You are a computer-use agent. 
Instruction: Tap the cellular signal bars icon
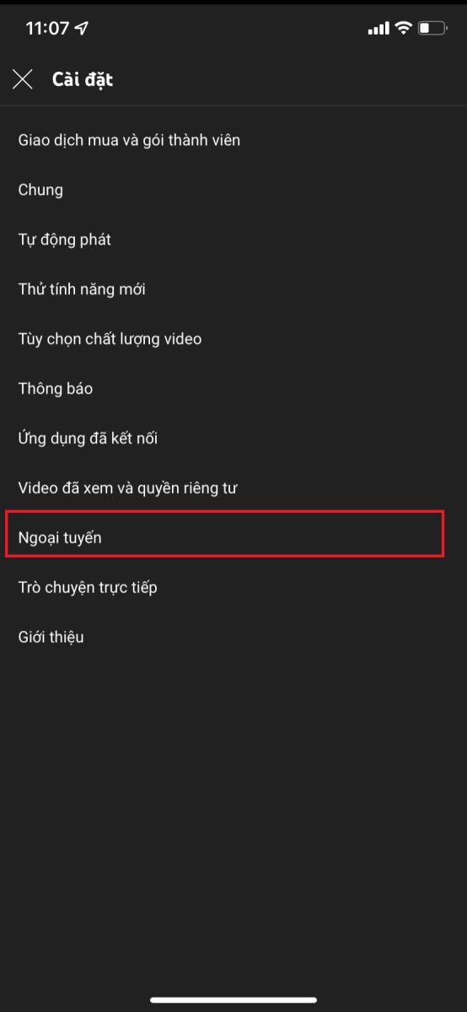point(378,29)
